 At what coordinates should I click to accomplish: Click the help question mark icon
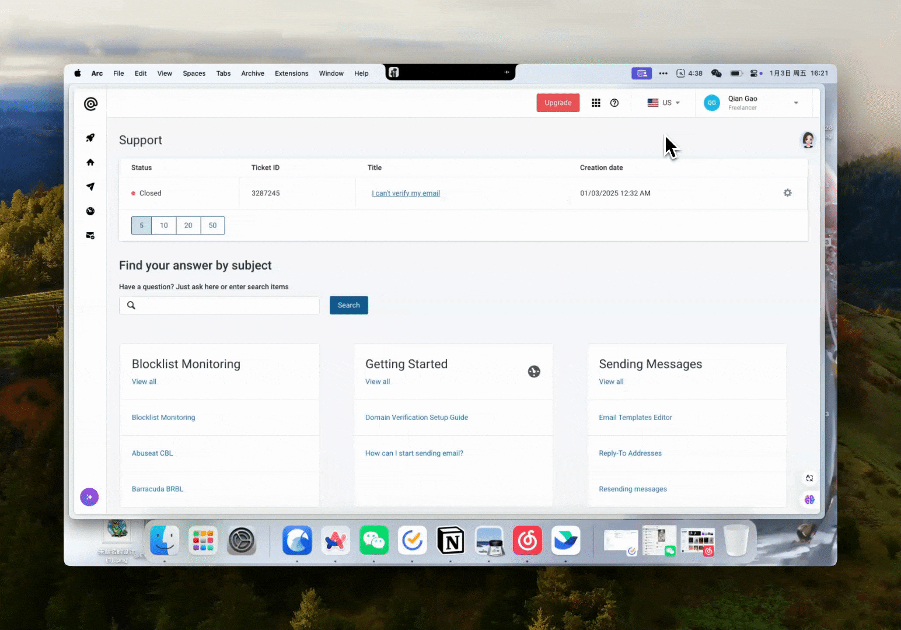614,103
